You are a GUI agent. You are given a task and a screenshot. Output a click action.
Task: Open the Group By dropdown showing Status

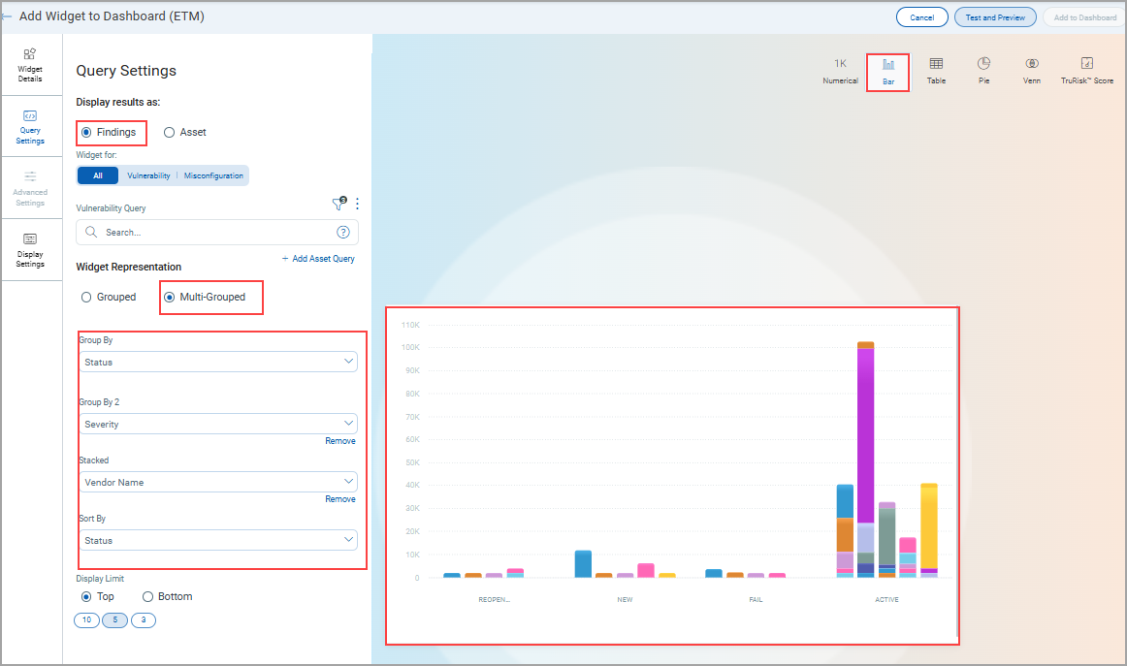[x=218, y=361]
